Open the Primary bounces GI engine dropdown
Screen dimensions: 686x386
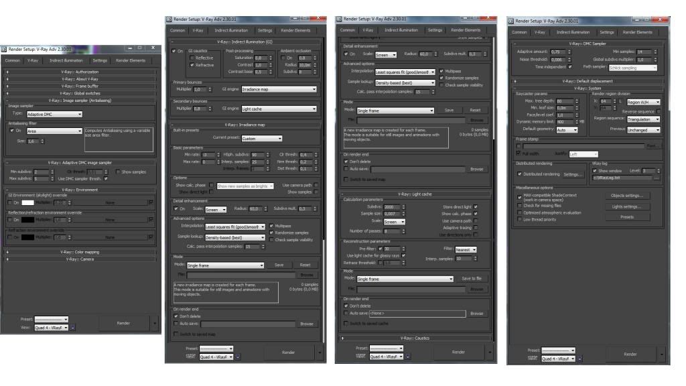[x=279, y=89]
